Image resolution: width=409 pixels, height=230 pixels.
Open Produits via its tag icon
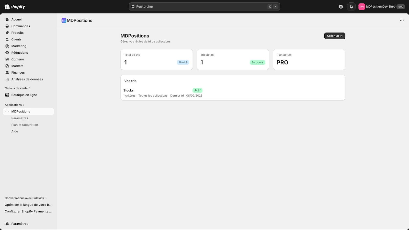pyautogui.click(x=7, y=32)
